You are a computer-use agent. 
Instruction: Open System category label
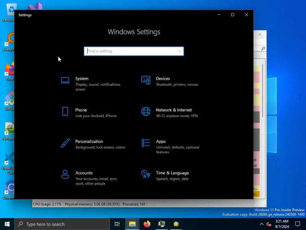point(82,79)
